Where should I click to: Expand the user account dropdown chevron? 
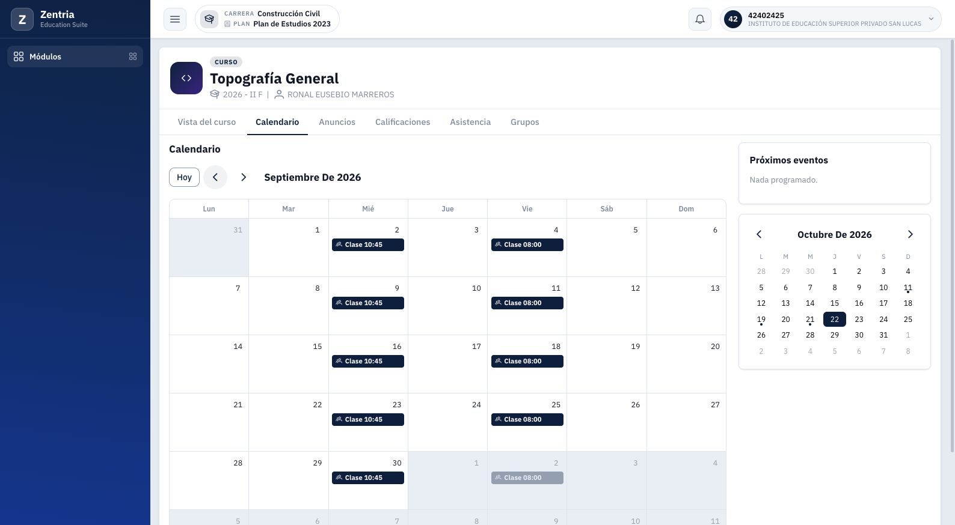click(x=931, y=19)
